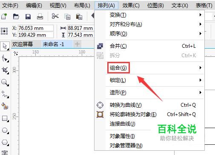Choose 转换为曲线(V) menu item
The height and width of the screenshot is (155, 215).
click(x=150, y=105)
